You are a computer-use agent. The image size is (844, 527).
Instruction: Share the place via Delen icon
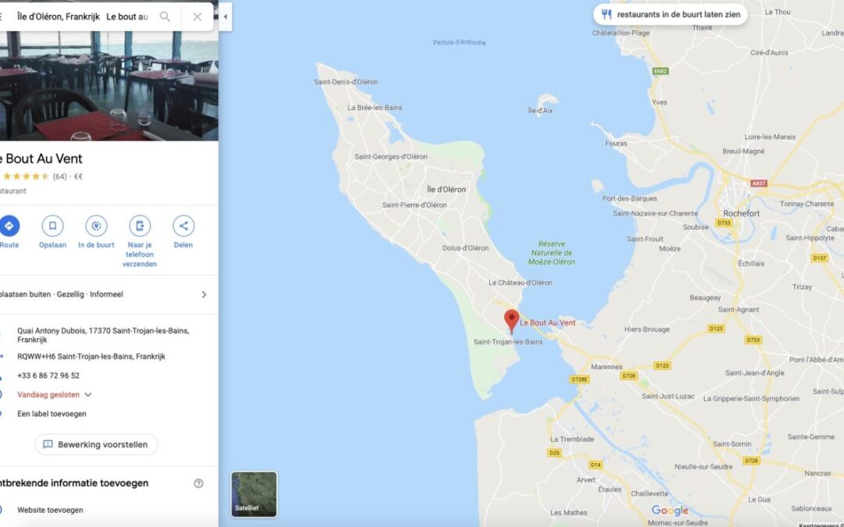[x=184, y=226]
